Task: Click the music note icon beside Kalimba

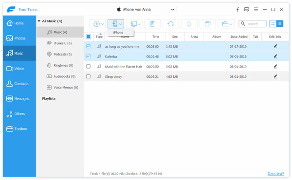Action: coord(99,56)
